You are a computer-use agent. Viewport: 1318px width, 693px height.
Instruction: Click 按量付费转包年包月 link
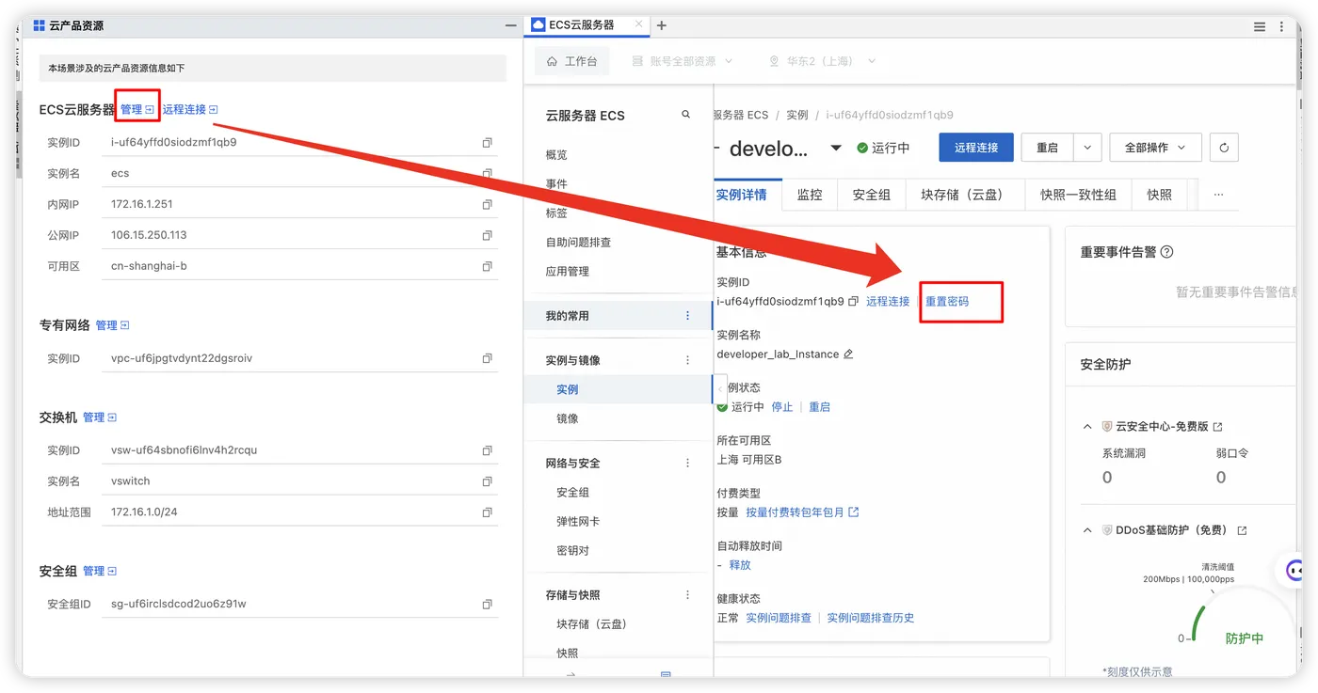(x=802, y=512)
